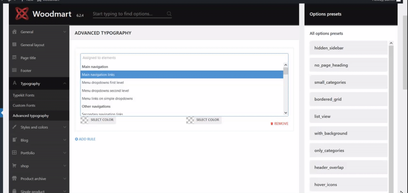Image resolution: width=408 pixels, height=193 pixels.
Task: Select the with_background preset
Action: click(348, 133)
